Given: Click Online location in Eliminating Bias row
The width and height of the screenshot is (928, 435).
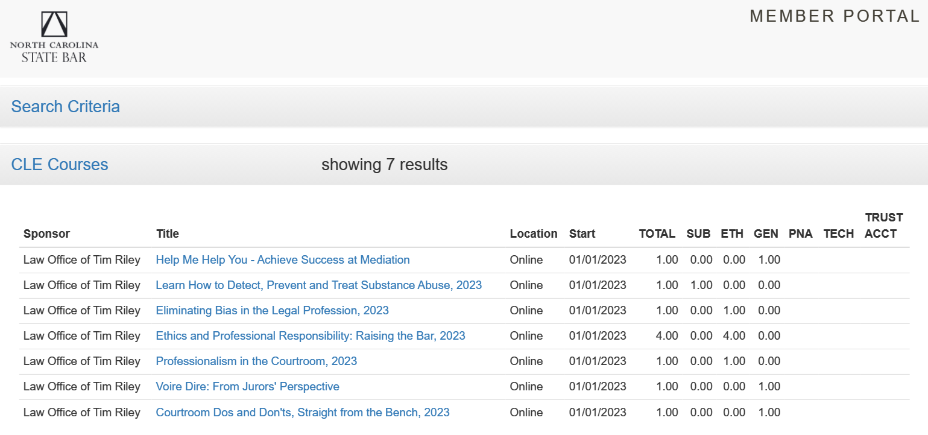Looking at the screenshot, I should pyautogui.click(x=526, y=311).
